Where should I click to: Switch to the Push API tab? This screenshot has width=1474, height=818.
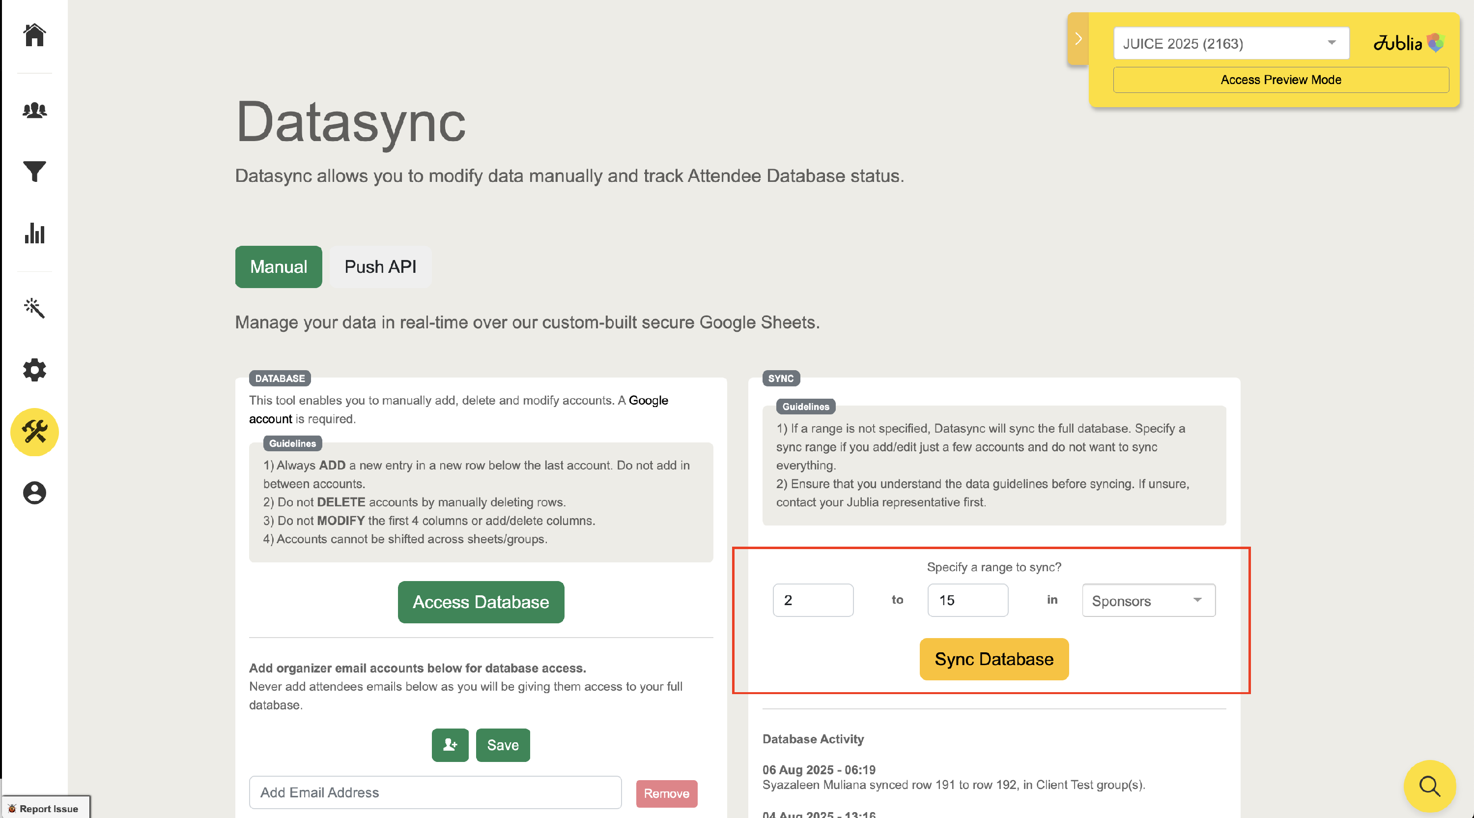click(x=380, y=267)
